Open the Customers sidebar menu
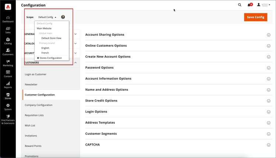The height and width of the screenshot is (158, 276). pos(8,52)
